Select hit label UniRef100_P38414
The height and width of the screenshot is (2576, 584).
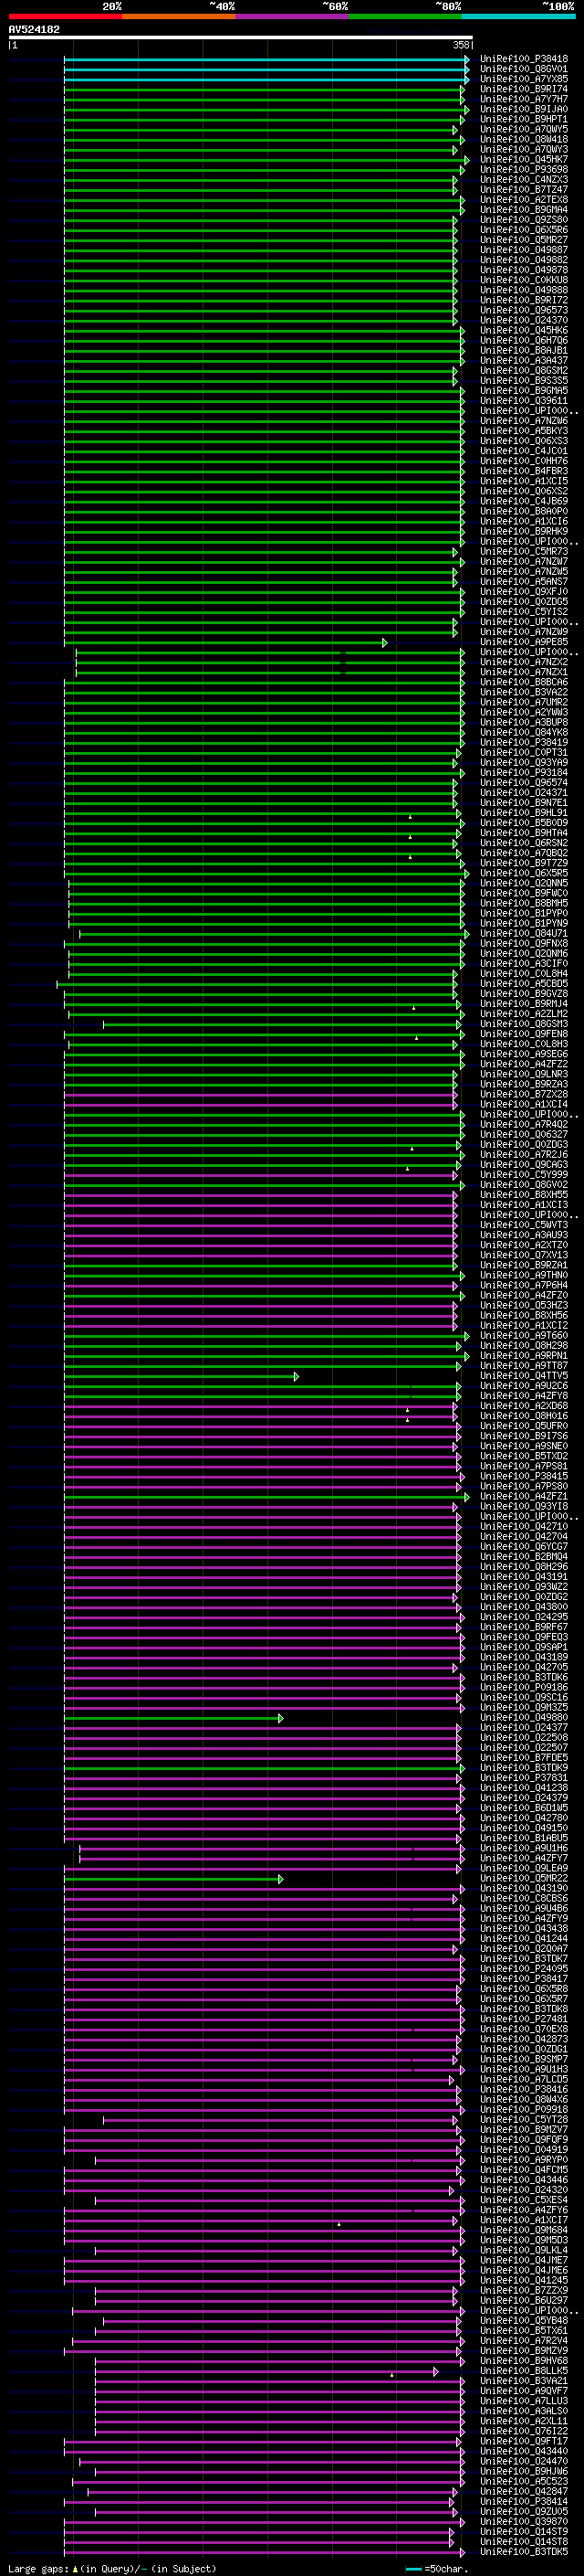click(523, 2502)
